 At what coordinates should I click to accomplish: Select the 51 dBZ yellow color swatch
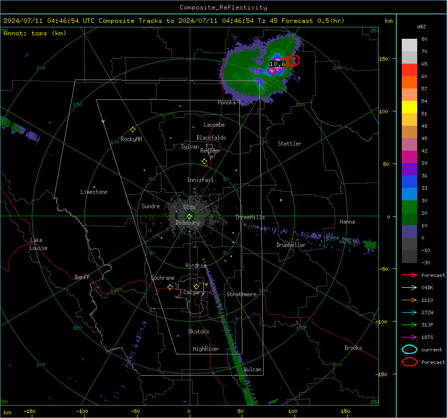pos(409,107)
